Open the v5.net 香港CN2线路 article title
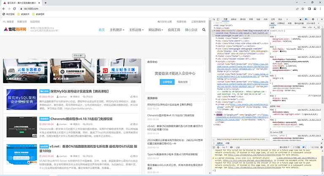324x176 pixels. [x=88, y=148]
